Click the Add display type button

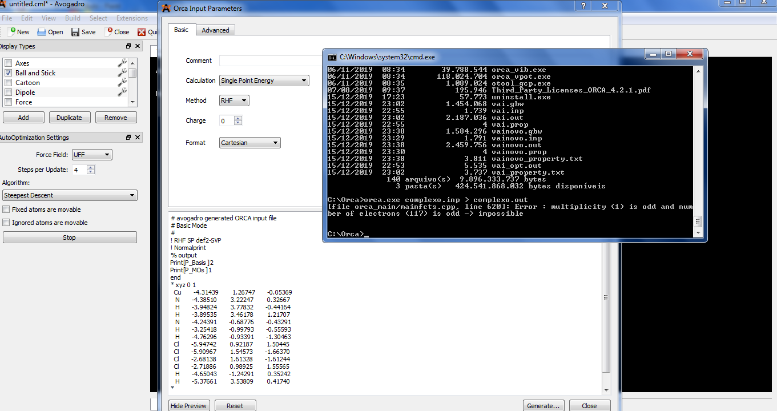(23, 118)
